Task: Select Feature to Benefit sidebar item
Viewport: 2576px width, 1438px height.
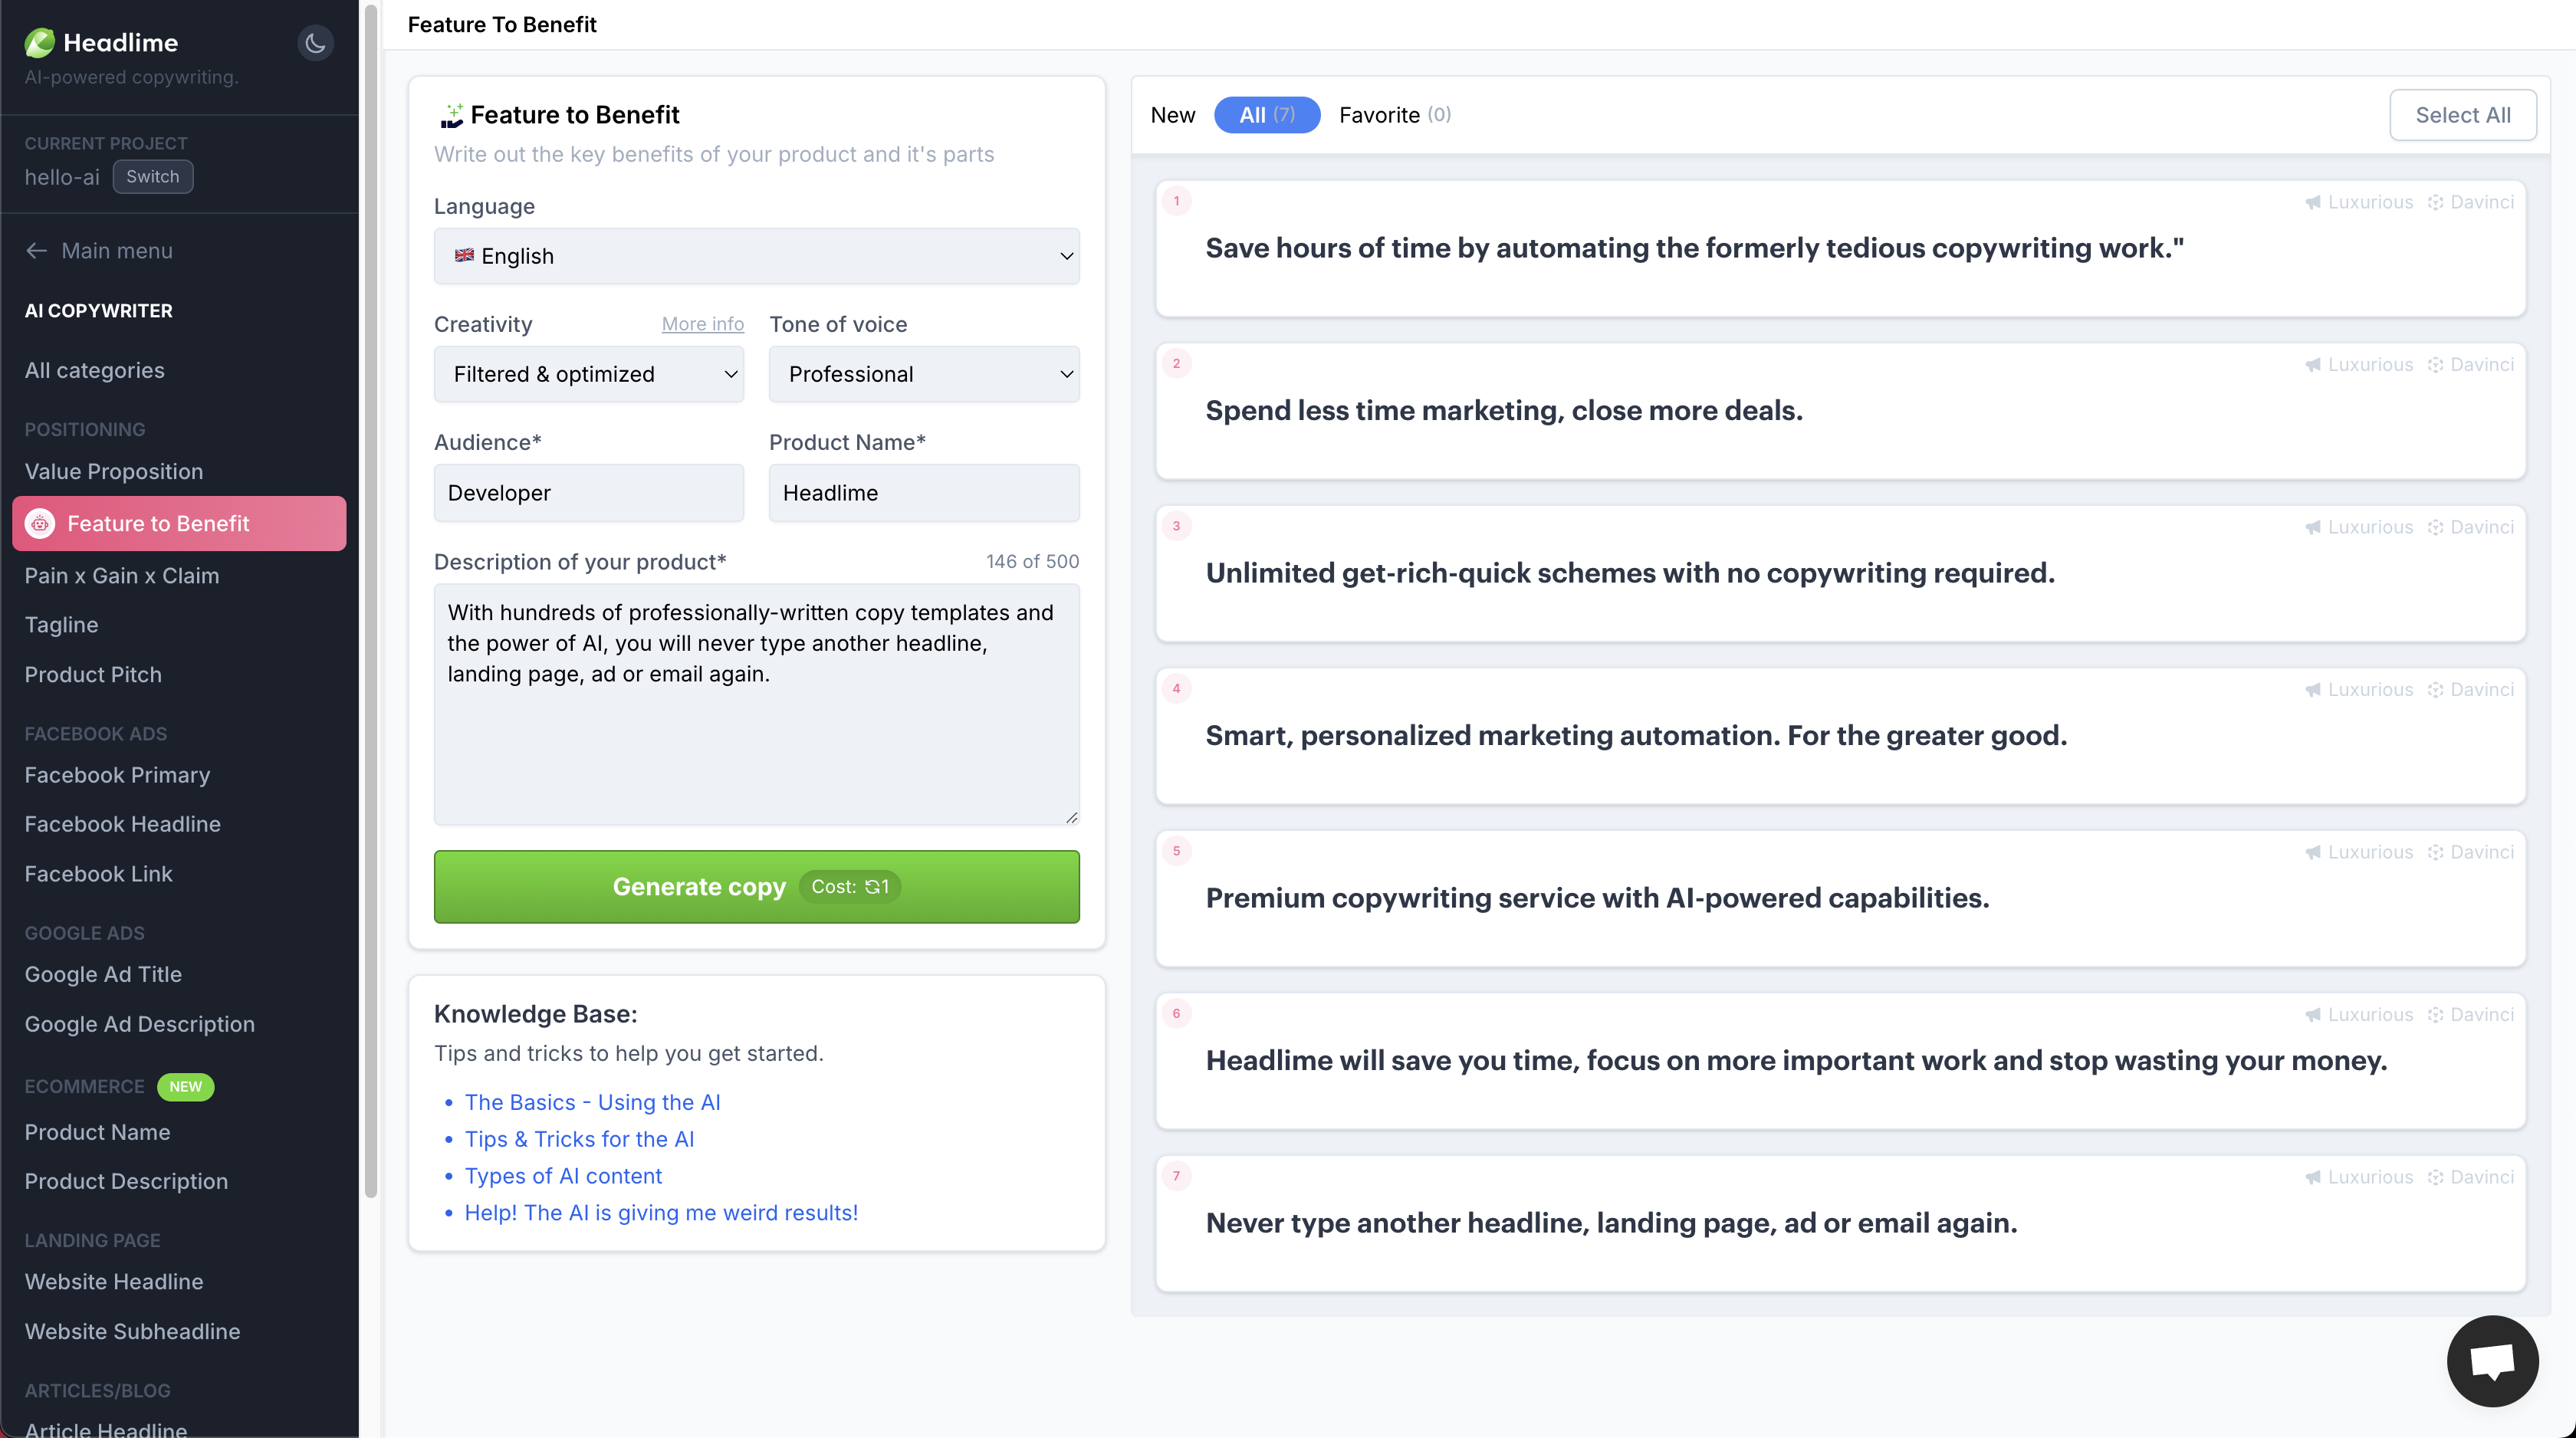Action: pos(179,523)
